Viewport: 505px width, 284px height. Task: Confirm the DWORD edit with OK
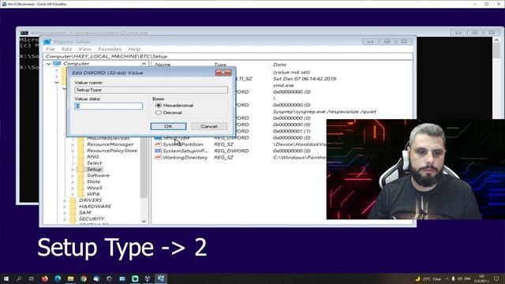point(168,126)
